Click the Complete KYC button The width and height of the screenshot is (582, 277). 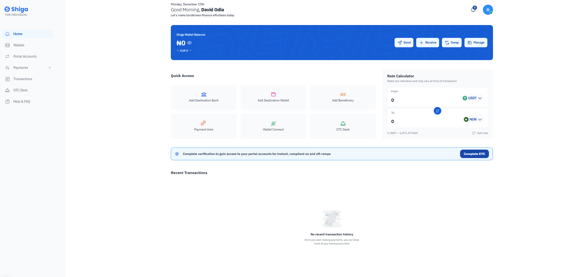click(474, 154)
